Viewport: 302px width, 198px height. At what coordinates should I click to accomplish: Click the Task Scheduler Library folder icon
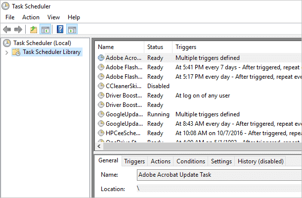(x=16, y=52)
